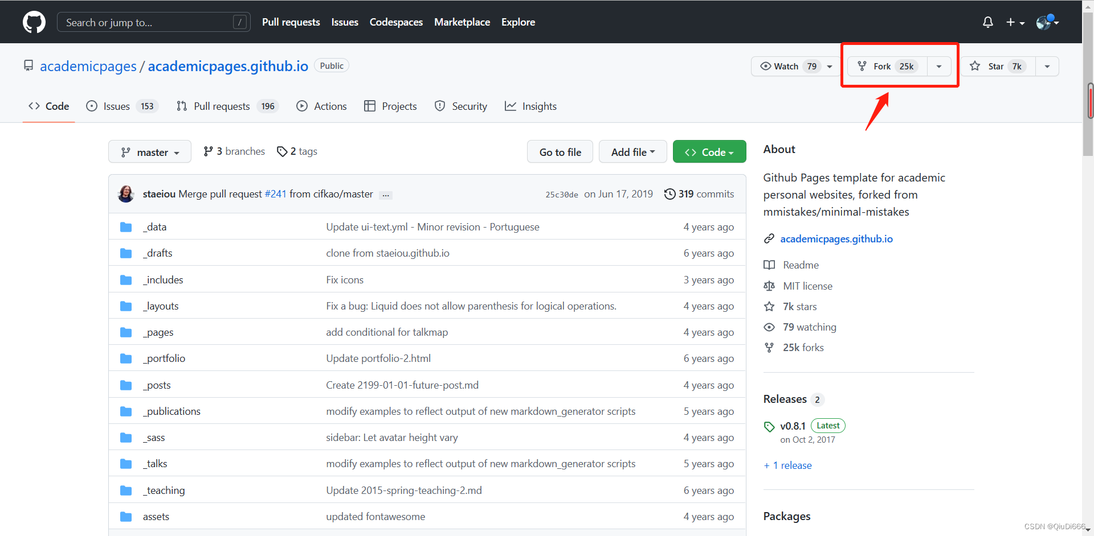Focus the Search or jump to field
Viewport: 1094px width, 536px height.
pos(154,22)
